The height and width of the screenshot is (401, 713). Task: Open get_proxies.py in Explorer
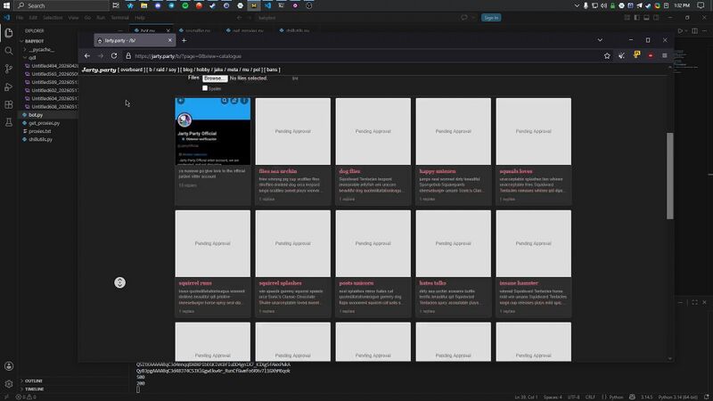tap(44, 123)
